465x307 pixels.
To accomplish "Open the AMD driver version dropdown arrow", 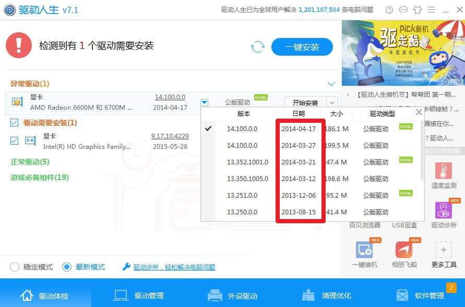I will (205, 103).
